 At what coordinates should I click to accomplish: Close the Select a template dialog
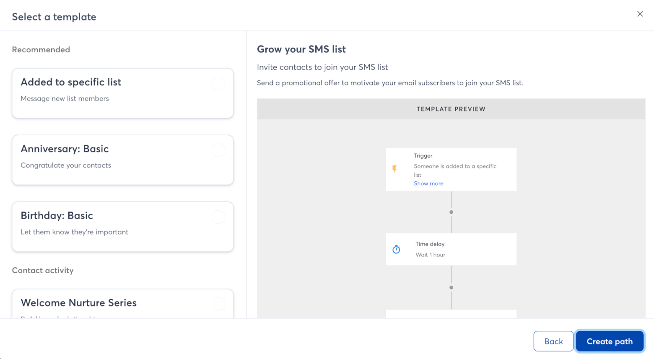[640, 14]
